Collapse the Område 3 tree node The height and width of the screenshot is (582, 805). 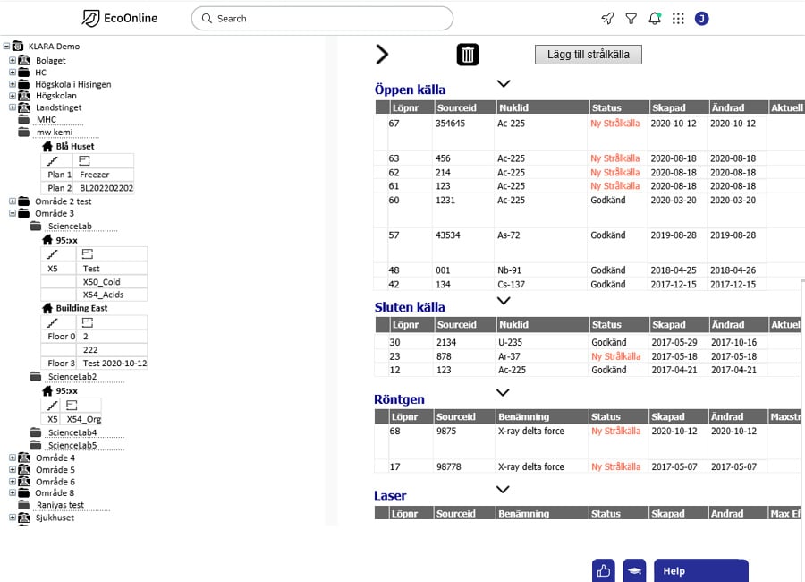[x=13, y=213]
